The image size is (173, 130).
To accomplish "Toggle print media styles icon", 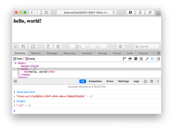I will [x=130, y=59].
